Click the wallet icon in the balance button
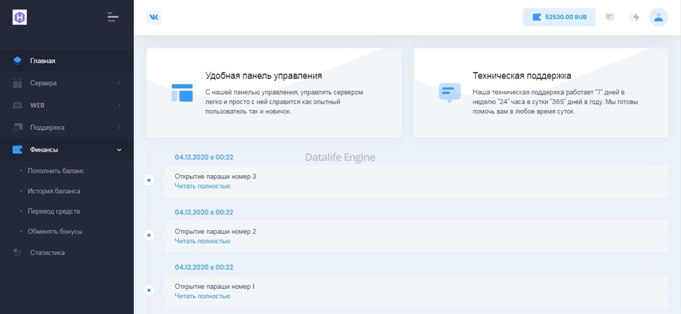The height and width of the screenshot is (314, 681). click(x=537, y=17)
